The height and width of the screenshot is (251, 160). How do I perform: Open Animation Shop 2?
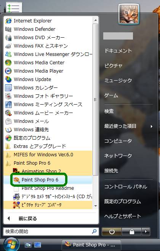[x=48, y=171]
